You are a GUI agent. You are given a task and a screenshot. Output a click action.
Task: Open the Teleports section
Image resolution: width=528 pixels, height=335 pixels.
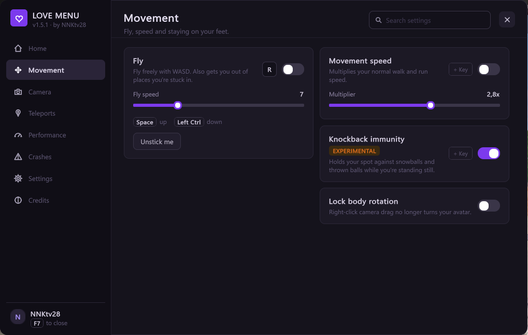coord(55,113)
